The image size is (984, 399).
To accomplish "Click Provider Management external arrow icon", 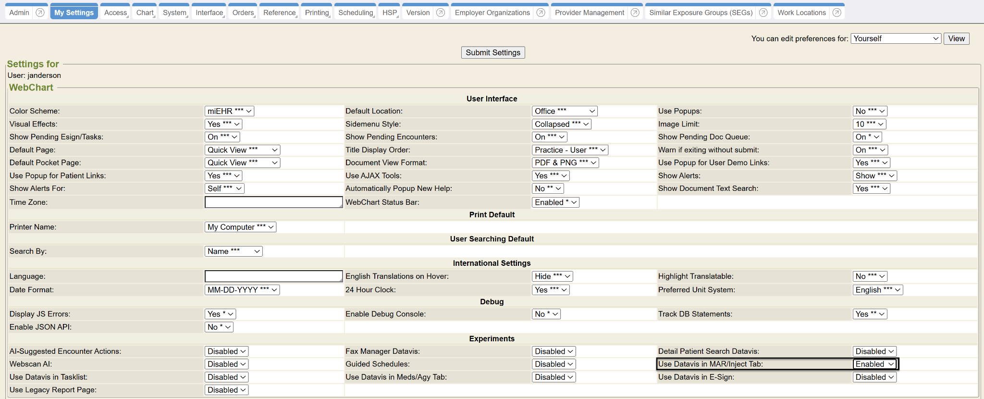I will pos(635,12).
